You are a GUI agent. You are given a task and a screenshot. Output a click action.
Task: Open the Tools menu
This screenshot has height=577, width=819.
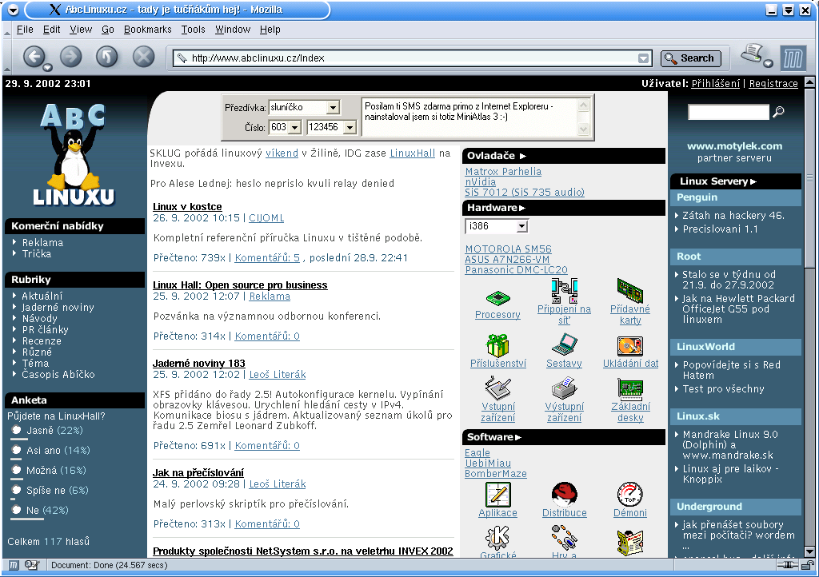coord(194,30)
